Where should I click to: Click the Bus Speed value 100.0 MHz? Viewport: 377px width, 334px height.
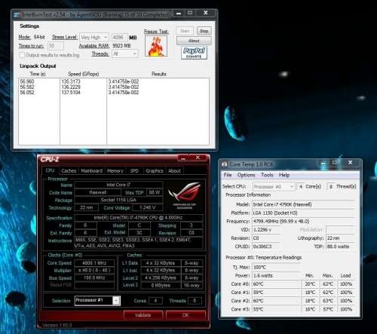(94, 277)
